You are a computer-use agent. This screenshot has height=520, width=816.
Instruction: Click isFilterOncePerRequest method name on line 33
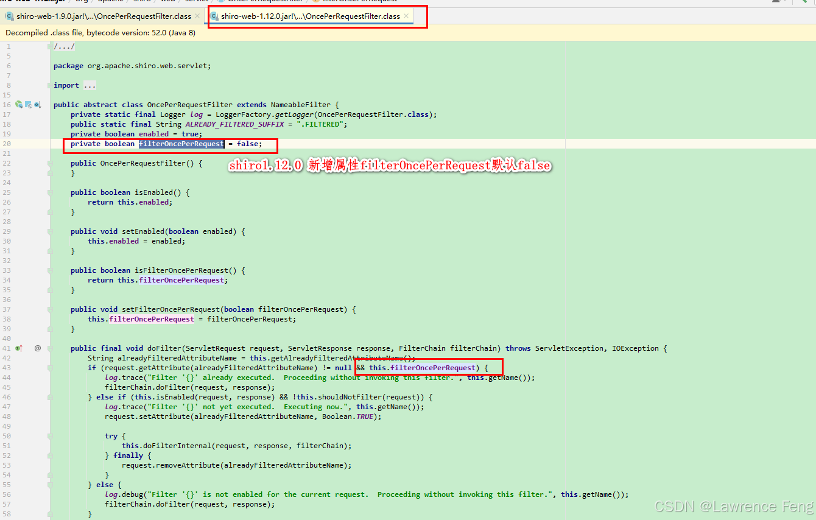coord(181,270)
